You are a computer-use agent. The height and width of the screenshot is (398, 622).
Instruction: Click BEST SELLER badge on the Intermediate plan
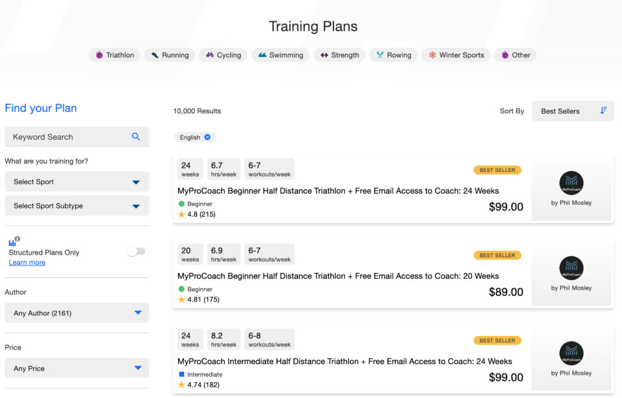pos(497,340)
